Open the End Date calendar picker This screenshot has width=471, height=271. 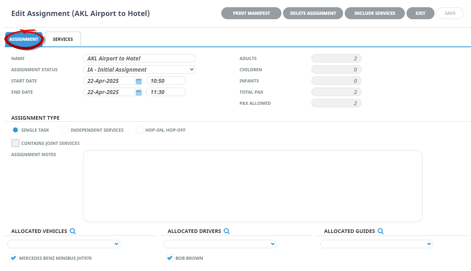[x=139, y=92]
